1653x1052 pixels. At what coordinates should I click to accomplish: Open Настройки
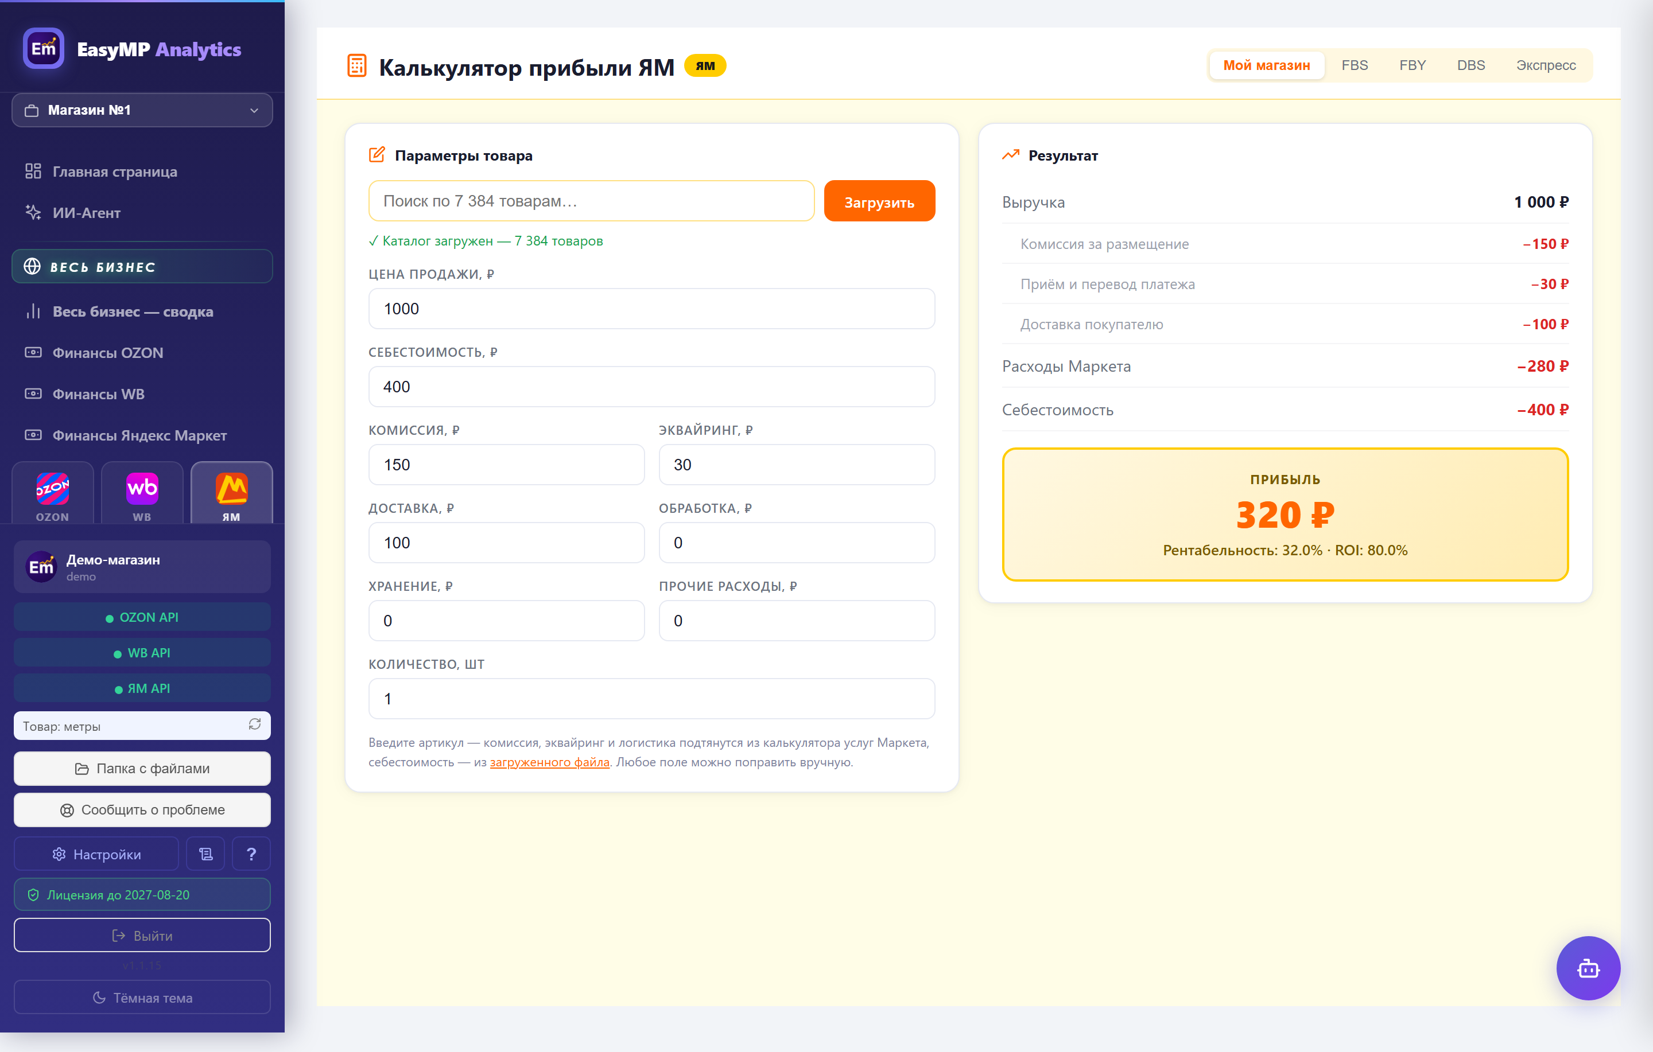(96, 854)
